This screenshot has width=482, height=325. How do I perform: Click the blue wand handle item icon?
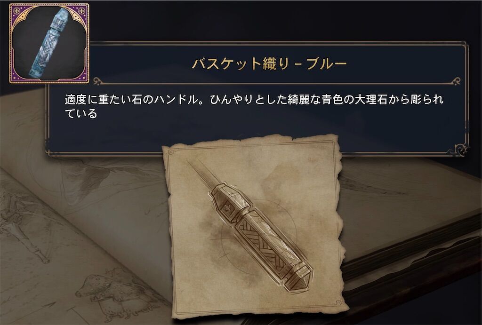pyautogui.click(x=49, y=43)
